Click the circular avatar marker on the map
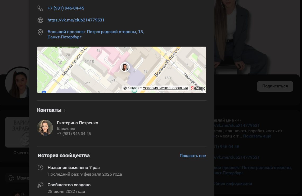The image size is (302, 196). point(125,67)
